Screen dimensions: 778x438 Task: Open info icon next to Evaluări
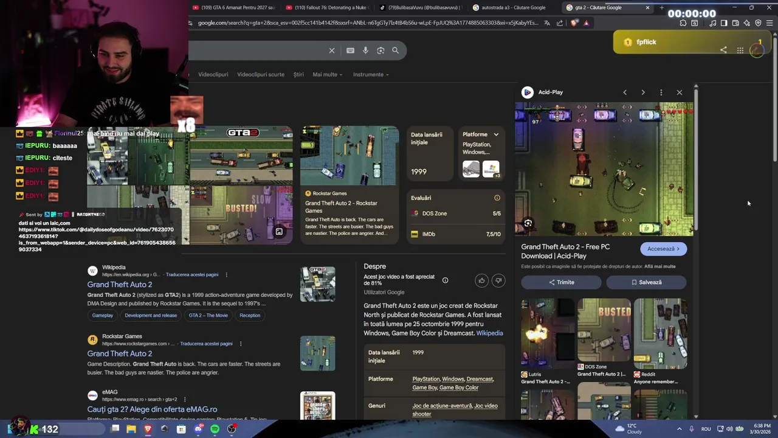click(497, 198)
